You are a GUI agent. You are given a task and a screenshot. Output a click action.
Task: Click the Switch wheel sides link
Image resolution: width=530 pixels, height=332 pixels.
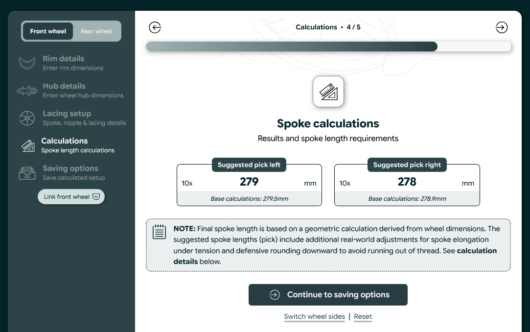pyautogui.click(x=315, y=316)
